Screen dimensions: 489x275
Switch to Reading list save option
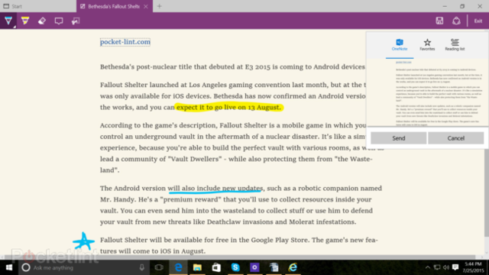(455, 44)
